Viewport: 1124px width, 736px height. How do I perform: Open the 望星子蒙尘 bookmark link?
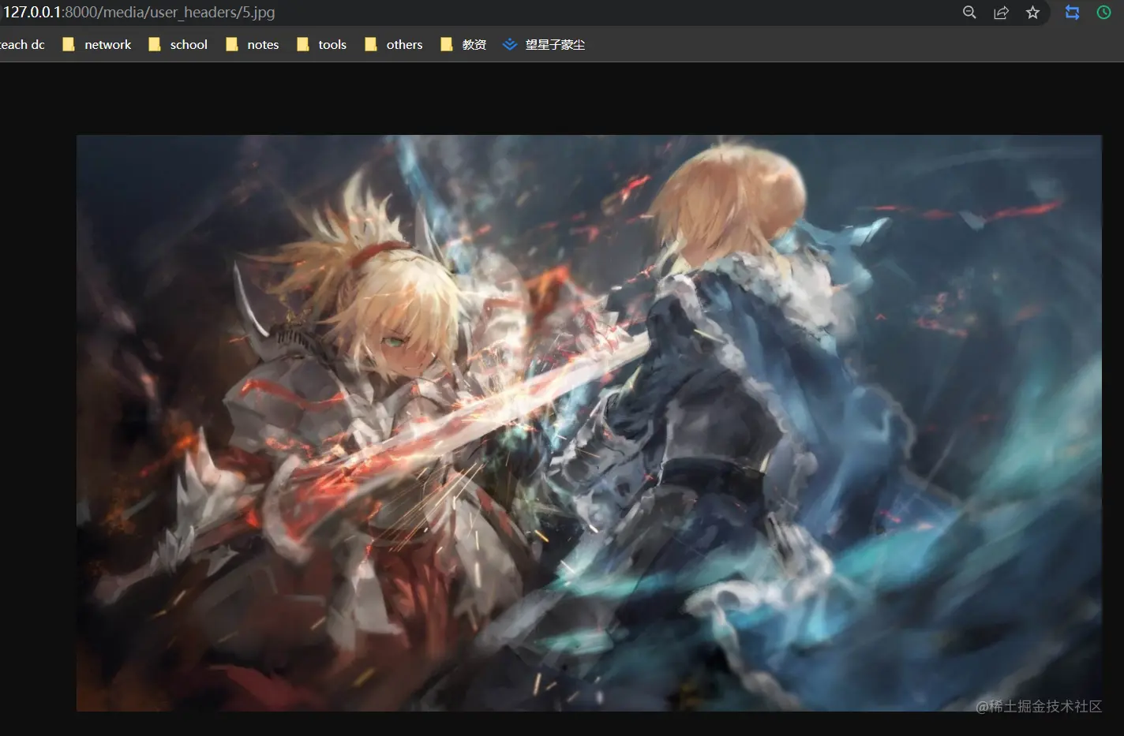545,45
